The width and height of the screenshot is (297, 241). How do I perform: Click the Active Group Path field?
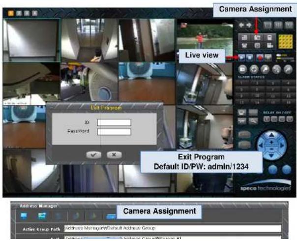pos(173,228)
